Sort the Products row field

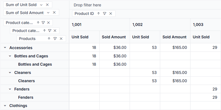[49, 39]
